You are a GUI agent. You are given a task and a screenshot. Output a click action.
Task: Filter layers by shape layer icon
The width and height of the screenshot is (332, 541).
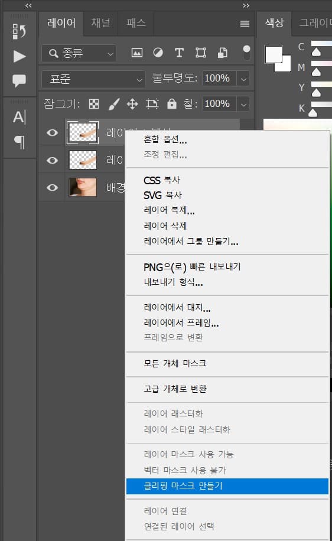[x=200, y=53]
